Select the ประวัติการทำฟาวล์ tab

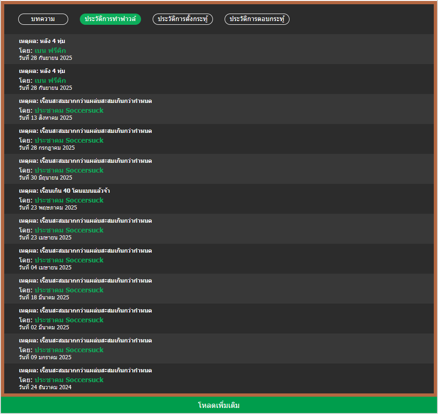click(110, 19)
